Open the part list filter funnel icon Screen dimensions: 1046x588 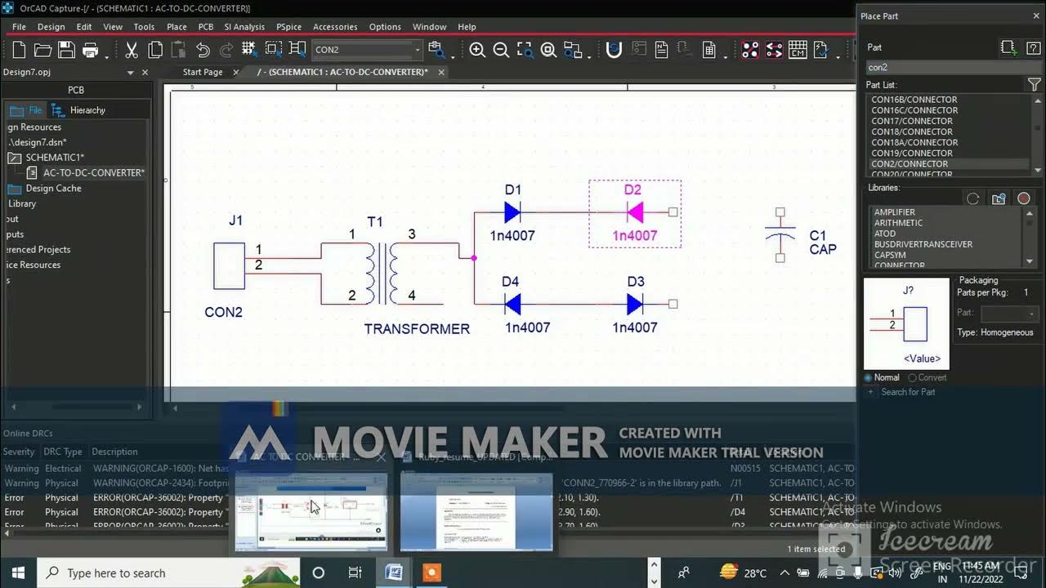[x=1034, y=85]
